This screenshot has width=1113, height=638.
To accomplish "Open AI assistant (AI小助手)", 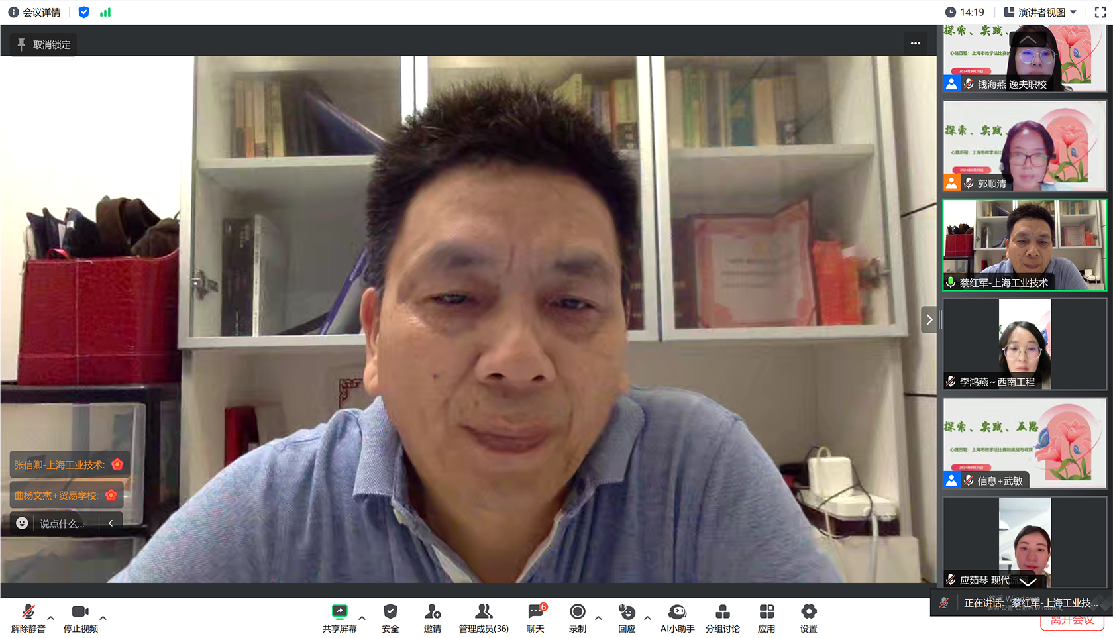I will (677, 618).
